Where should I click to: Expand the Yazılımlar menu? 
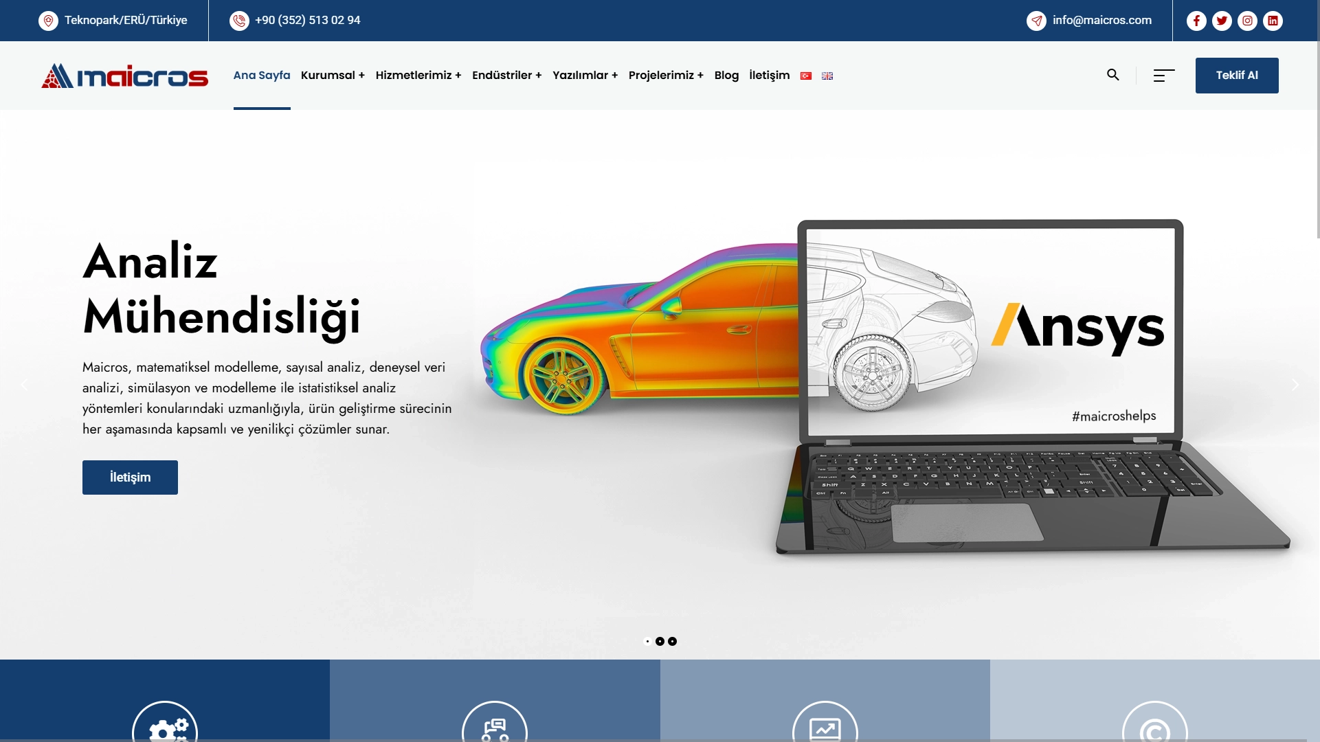click(585, 76)
